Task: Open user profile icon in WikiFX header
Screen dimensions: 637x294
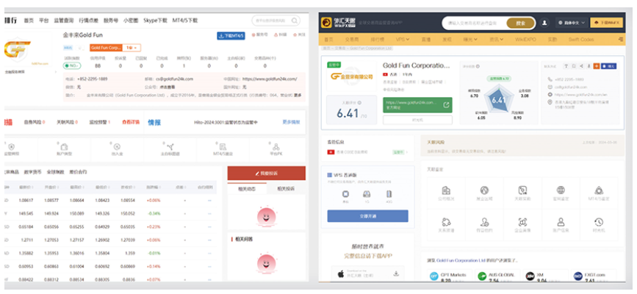Action: point(544,24)
